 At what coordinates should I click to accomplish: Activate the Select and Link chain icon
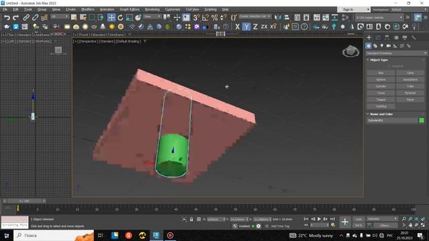tap(26, 17)
